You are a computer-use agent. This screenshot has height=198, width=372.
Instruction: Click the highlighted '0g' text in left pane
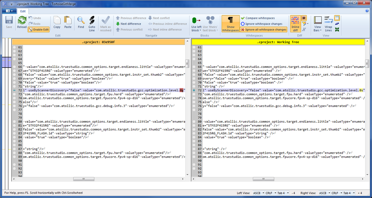(182, 91)
